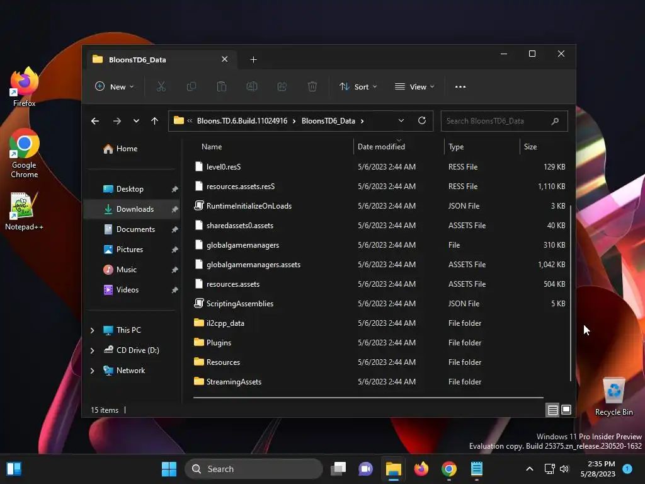Click the vertical scrollbar in file list

(571, 293)
